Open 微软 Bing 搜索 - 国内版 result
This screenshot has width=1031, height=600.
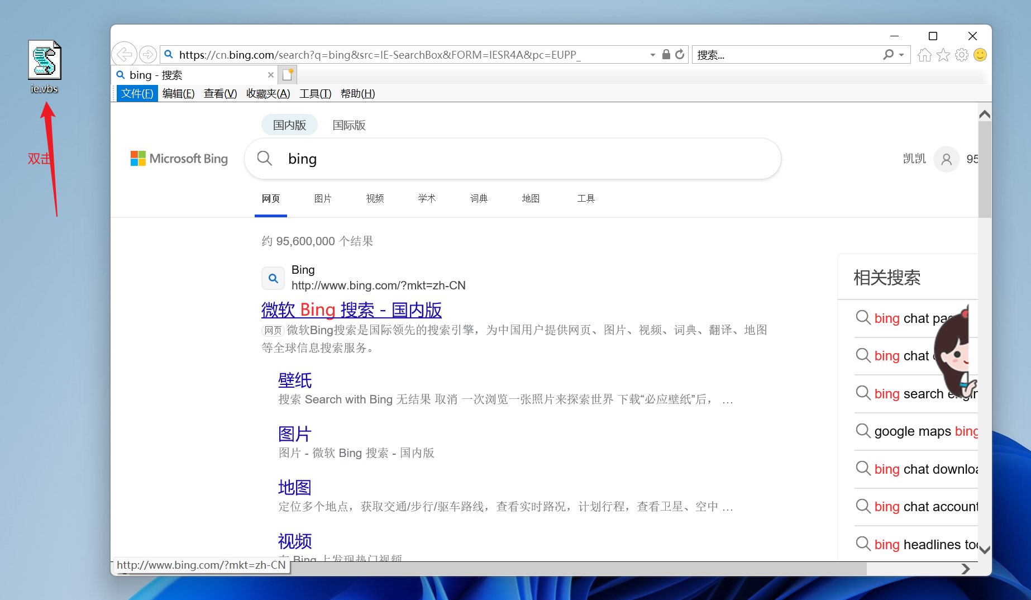tap(351, 310)
